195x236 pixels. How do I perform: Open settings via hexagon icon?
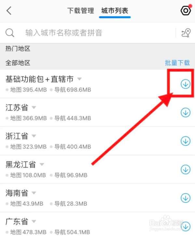(x=186, y=10)
